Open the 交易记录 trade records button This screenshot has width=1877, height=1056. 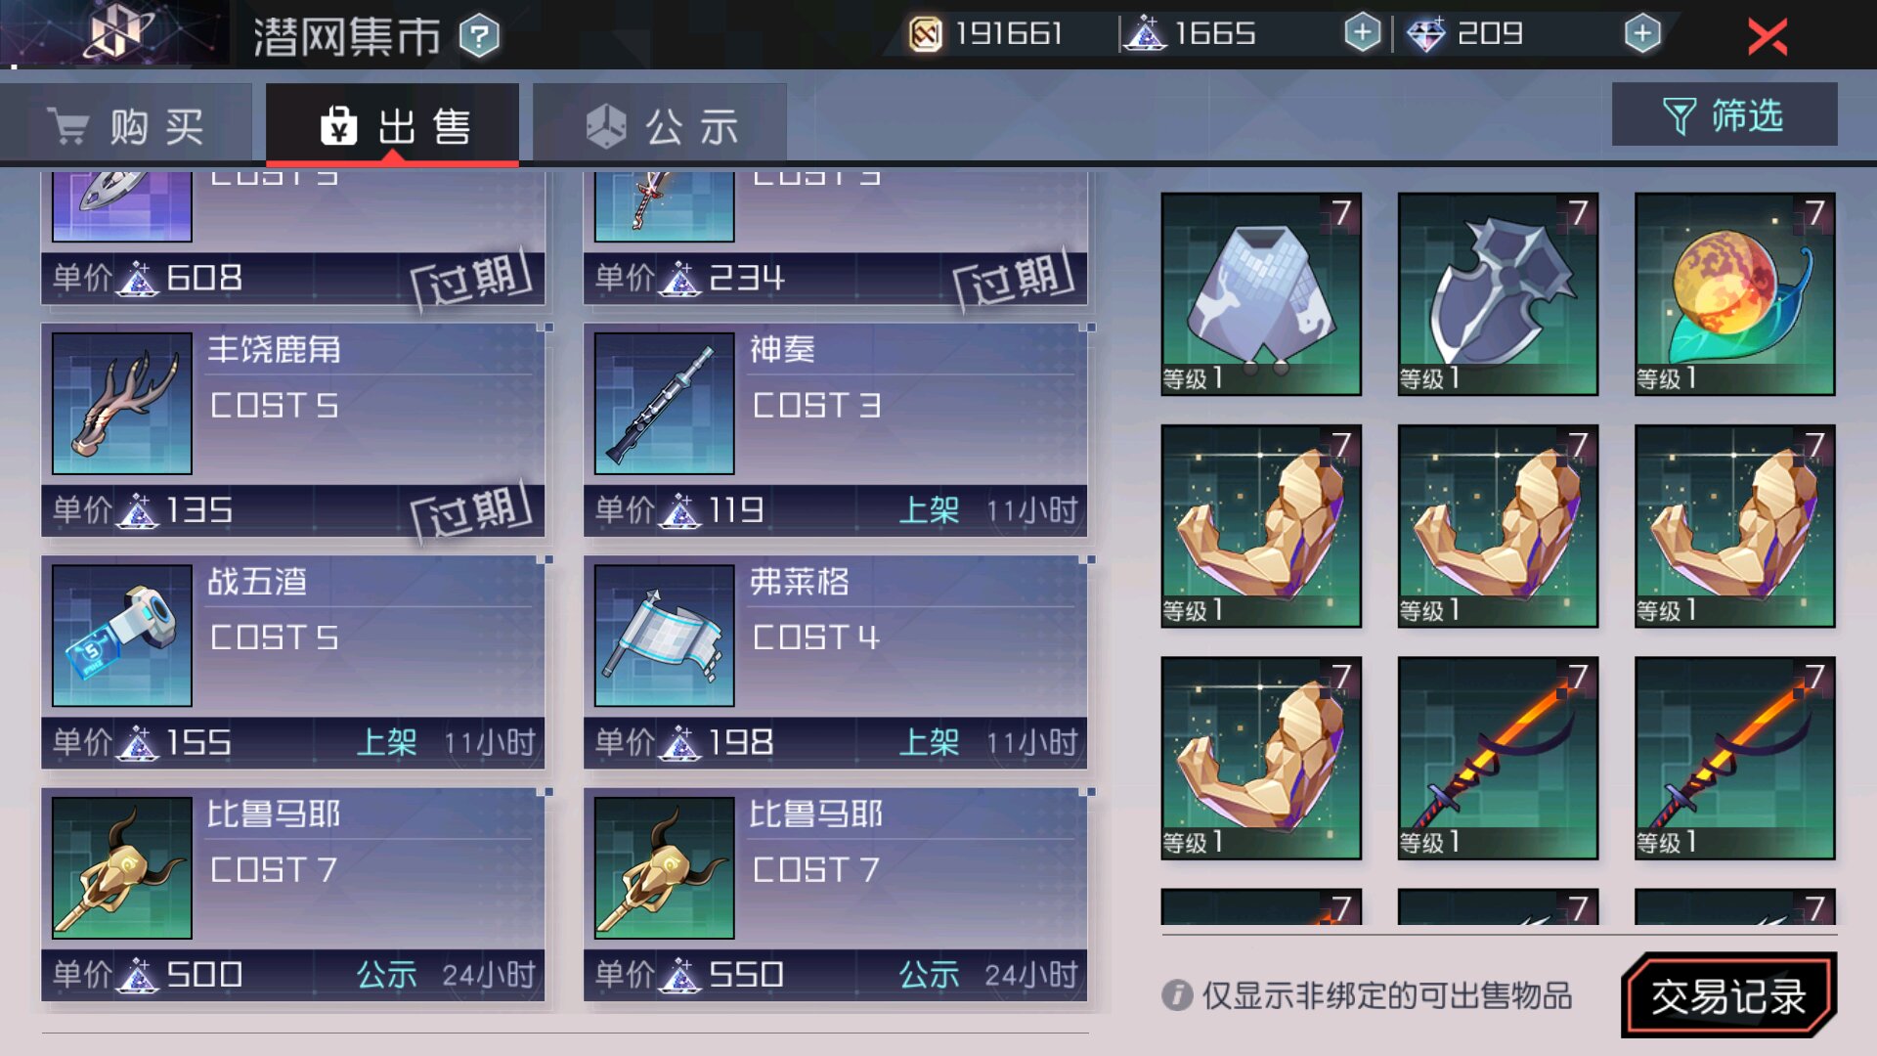[x=1728, y=995]
